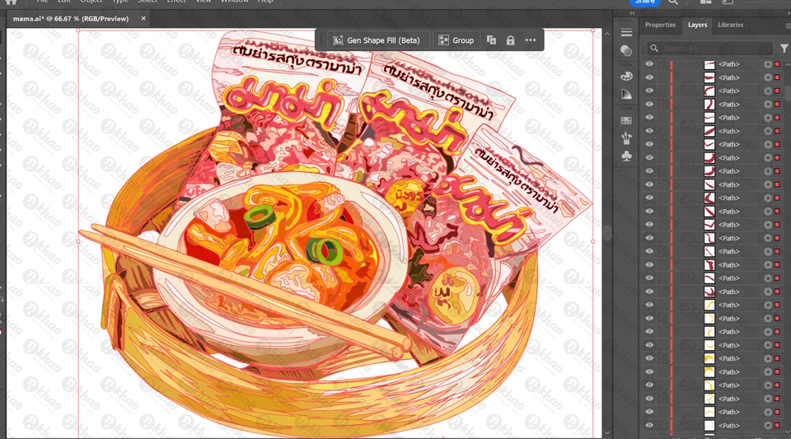Toggle eye of the first yellow-thumbnail <Path> row

(x=649, y=305)
